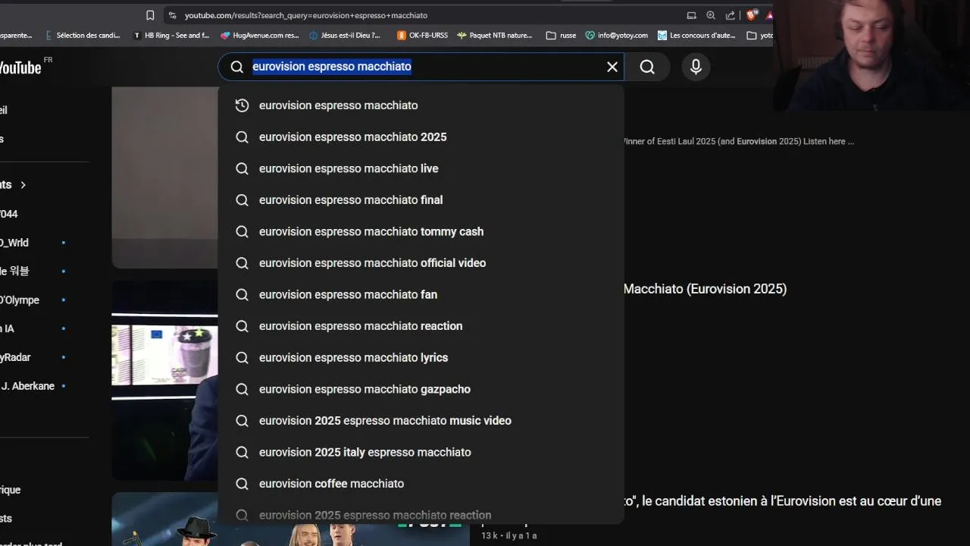Open the Brave shields lion icon
The height and width of the screenshot is (546, 970).
[x=752, y=15]
